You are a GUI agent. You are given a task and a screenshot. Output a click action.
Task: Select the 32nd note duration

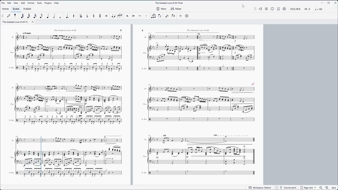(x=29, y=16)
